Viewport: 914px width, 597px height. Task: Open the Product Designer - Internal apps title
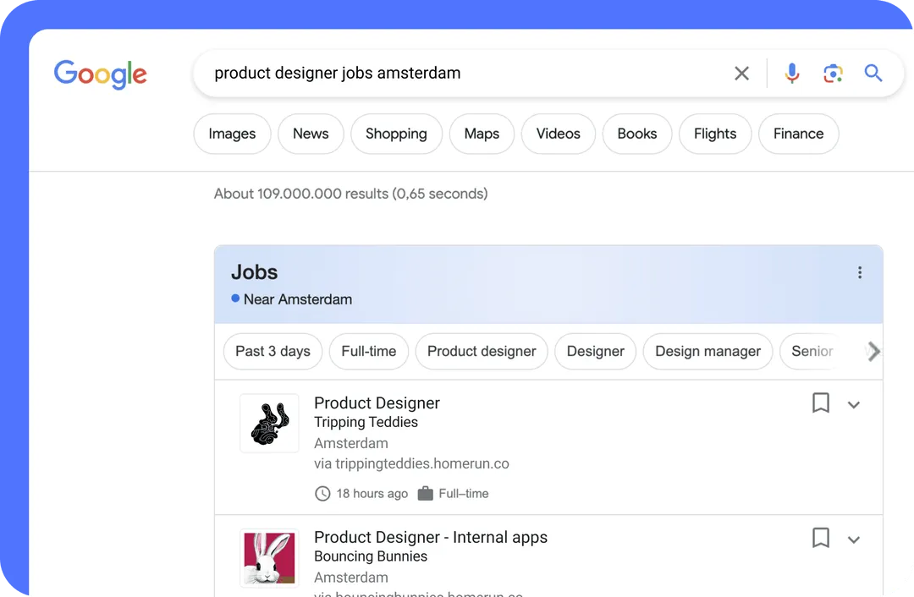tap(431, 537)
